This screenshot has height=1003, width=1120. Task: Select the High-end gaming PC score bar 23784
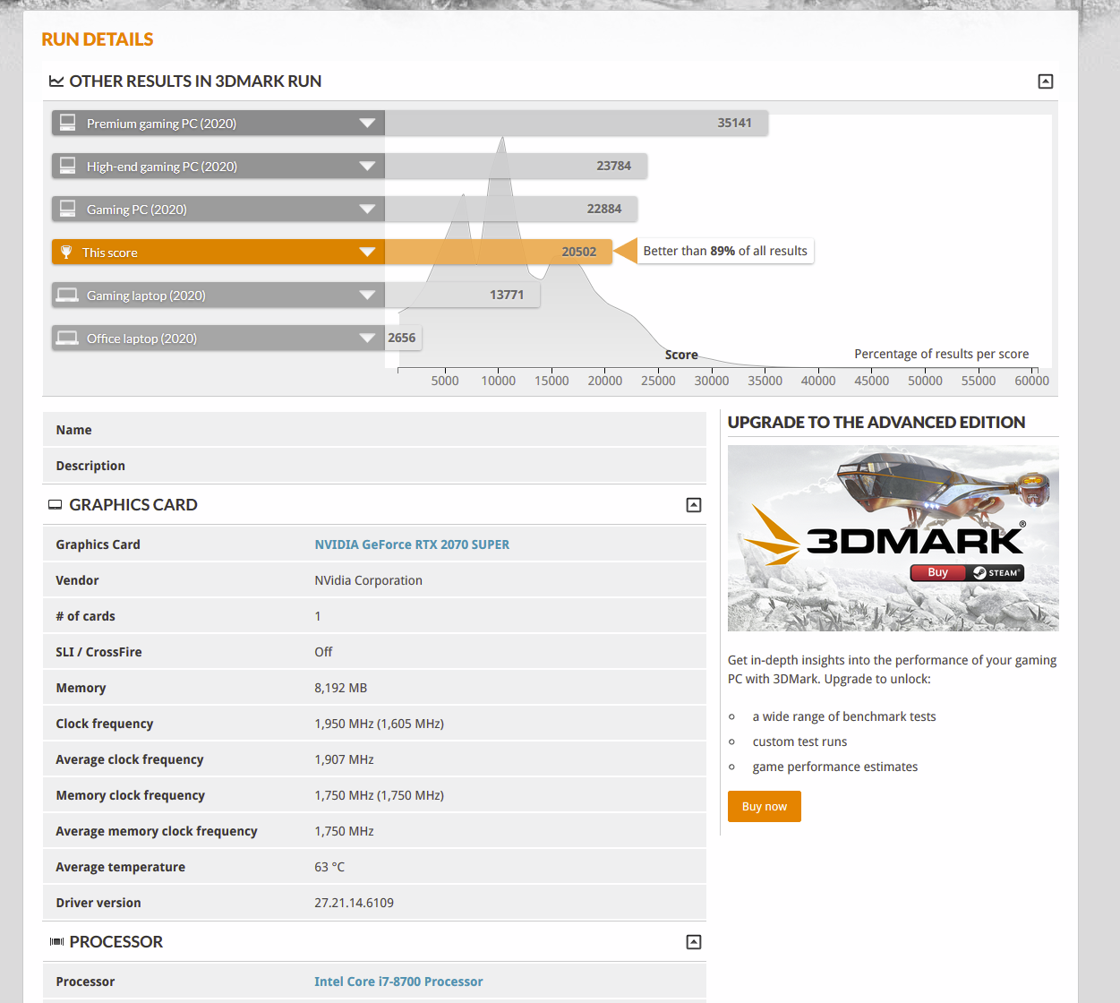[516, 167]
